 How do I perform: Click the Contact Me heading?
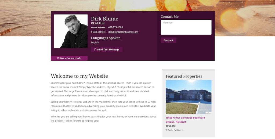pyautogui.click(x=170, y=17)
